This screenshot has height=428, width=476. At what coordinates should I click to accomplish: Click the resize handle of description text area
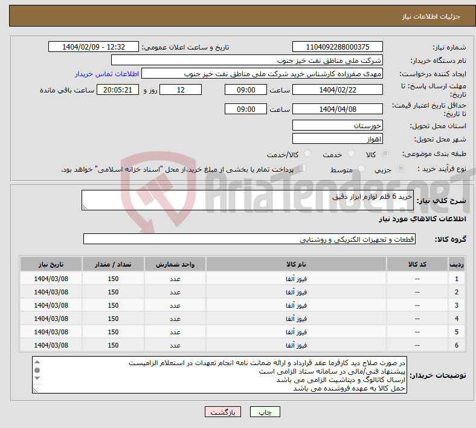point(85,207)
